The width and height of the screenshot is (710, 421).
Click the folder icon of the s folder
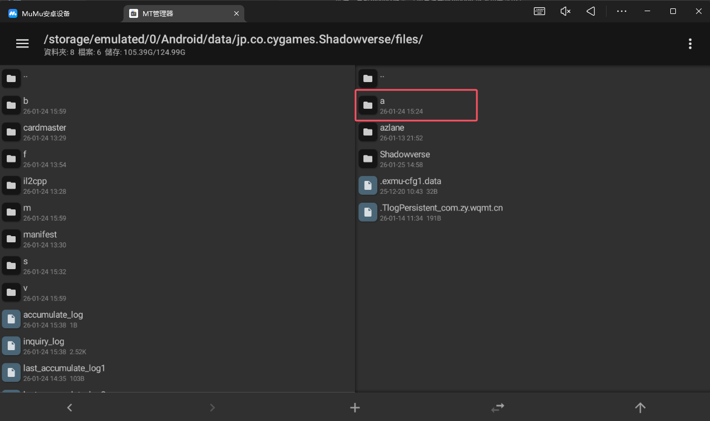tap(11, 266)
